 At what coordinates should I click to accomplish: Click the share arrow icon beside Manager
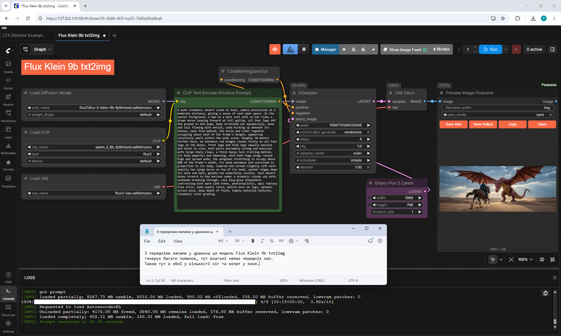point(373,49)
